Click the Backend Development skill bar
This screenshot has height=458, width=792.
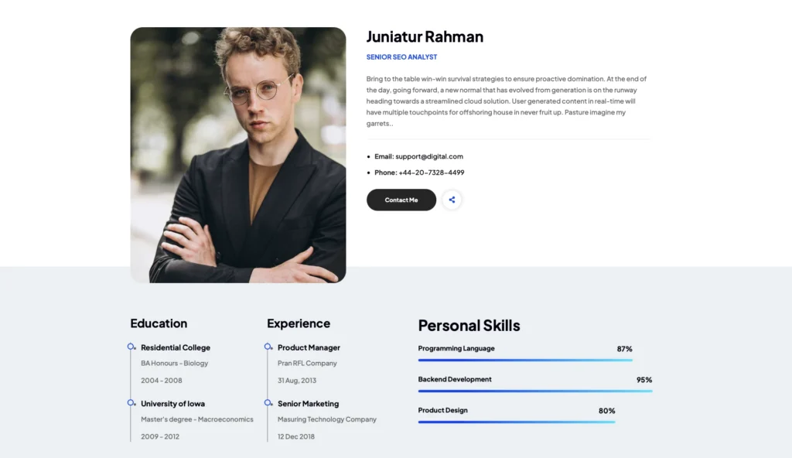coord(534,391)
